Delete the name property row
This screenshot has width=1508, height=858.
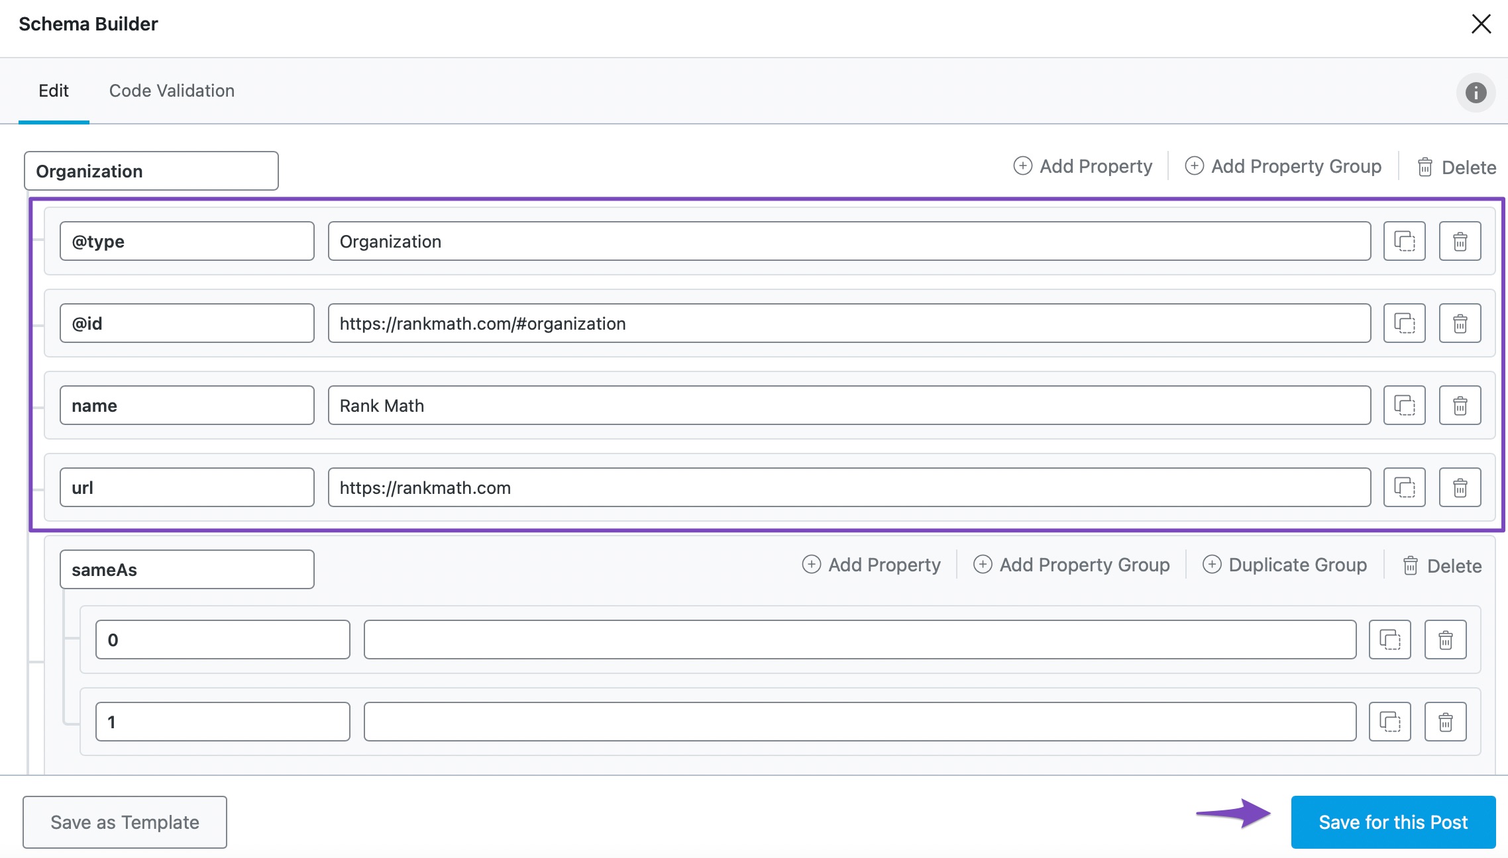click(x=1460, y=405)
